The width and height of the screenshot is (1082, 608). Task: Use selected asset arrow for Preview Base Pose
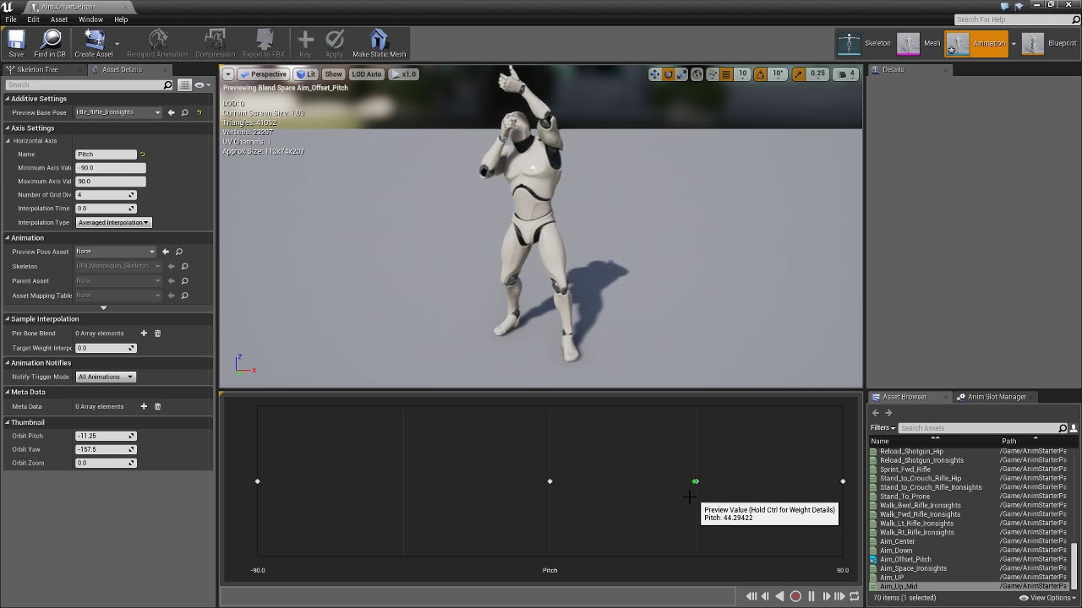point(172,112)
